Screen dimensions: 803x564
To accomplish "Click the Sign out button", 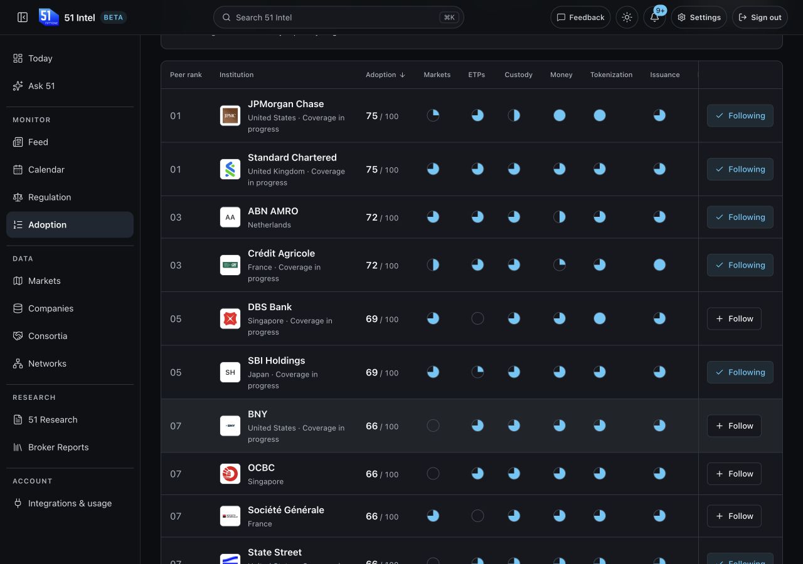I will 760,18.
